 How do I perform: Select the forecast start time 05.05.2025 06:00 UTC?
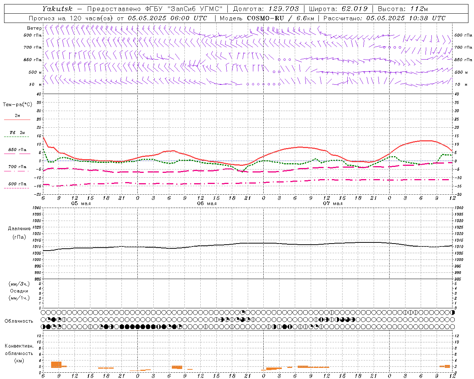pyautogui.click(x=167, y=18)
